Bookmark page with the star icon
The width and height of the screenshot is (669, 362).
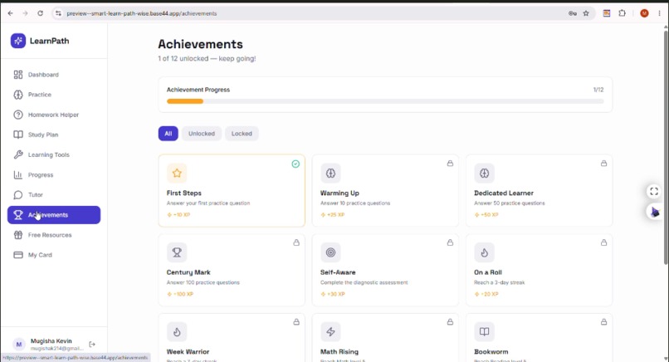click(586, 13)
